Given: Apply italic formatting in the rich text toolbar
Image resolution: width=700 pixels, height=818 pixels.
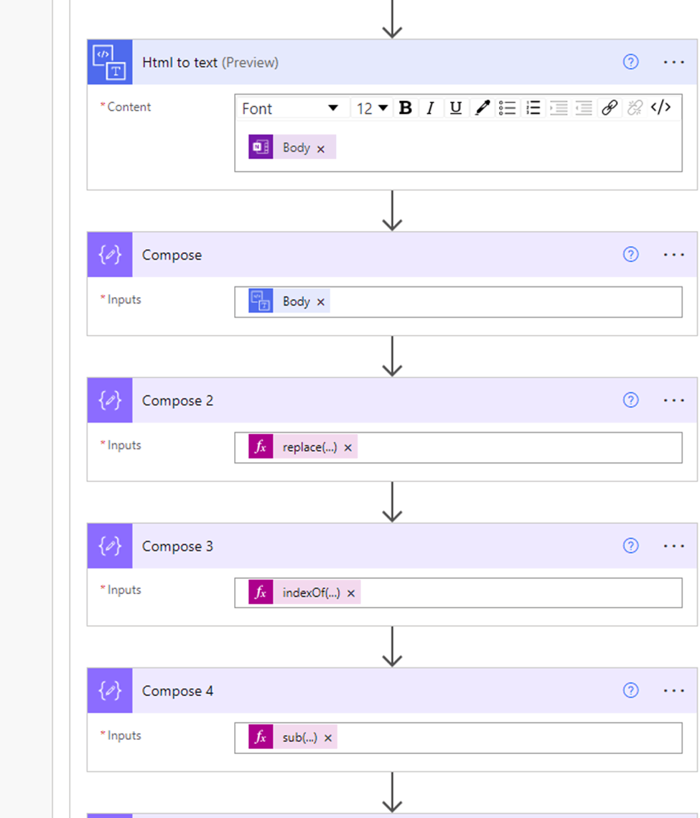Looking at the screenshot, I should [x=430, y=108].
